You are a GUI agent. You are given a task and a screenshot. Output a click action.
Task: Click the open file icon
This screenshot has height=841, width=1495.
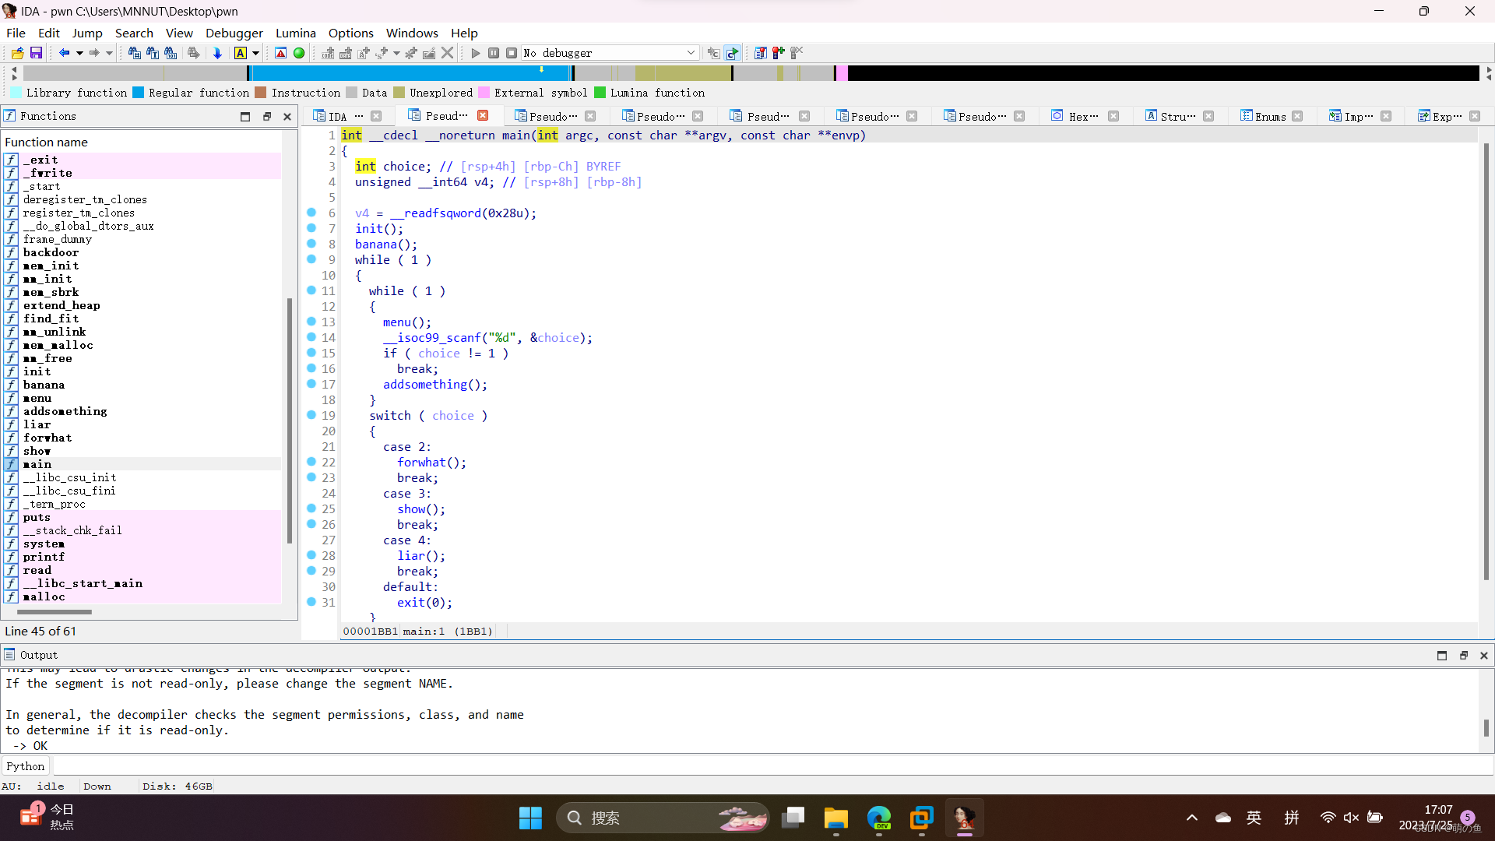coord(17,53)
